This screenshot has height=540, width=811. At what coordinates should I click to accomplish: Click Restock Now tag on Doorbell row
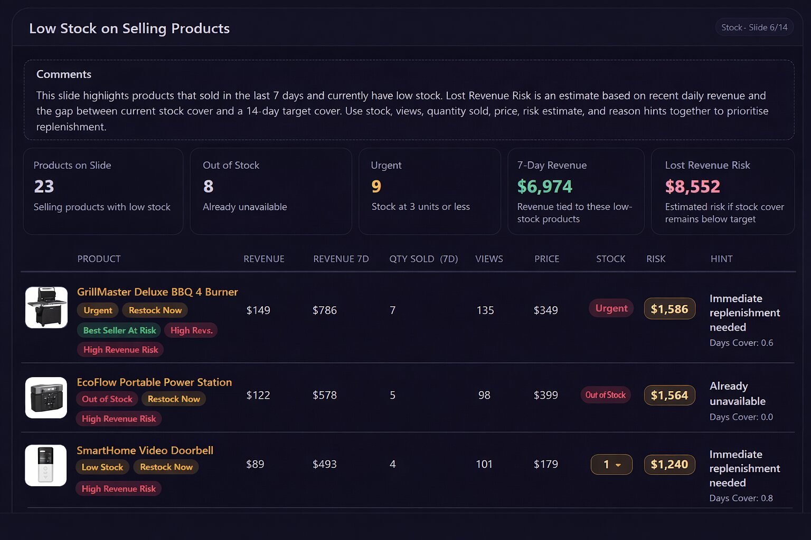166,467
